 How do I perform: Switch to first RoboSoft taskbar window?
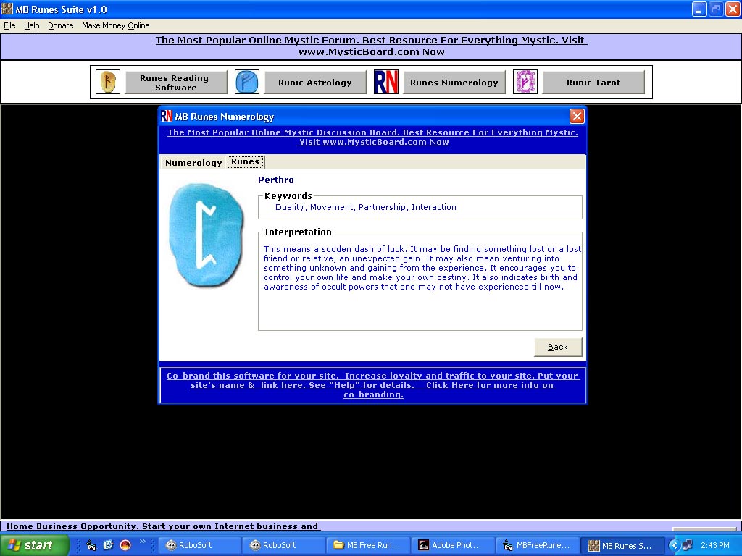[199, 545]
